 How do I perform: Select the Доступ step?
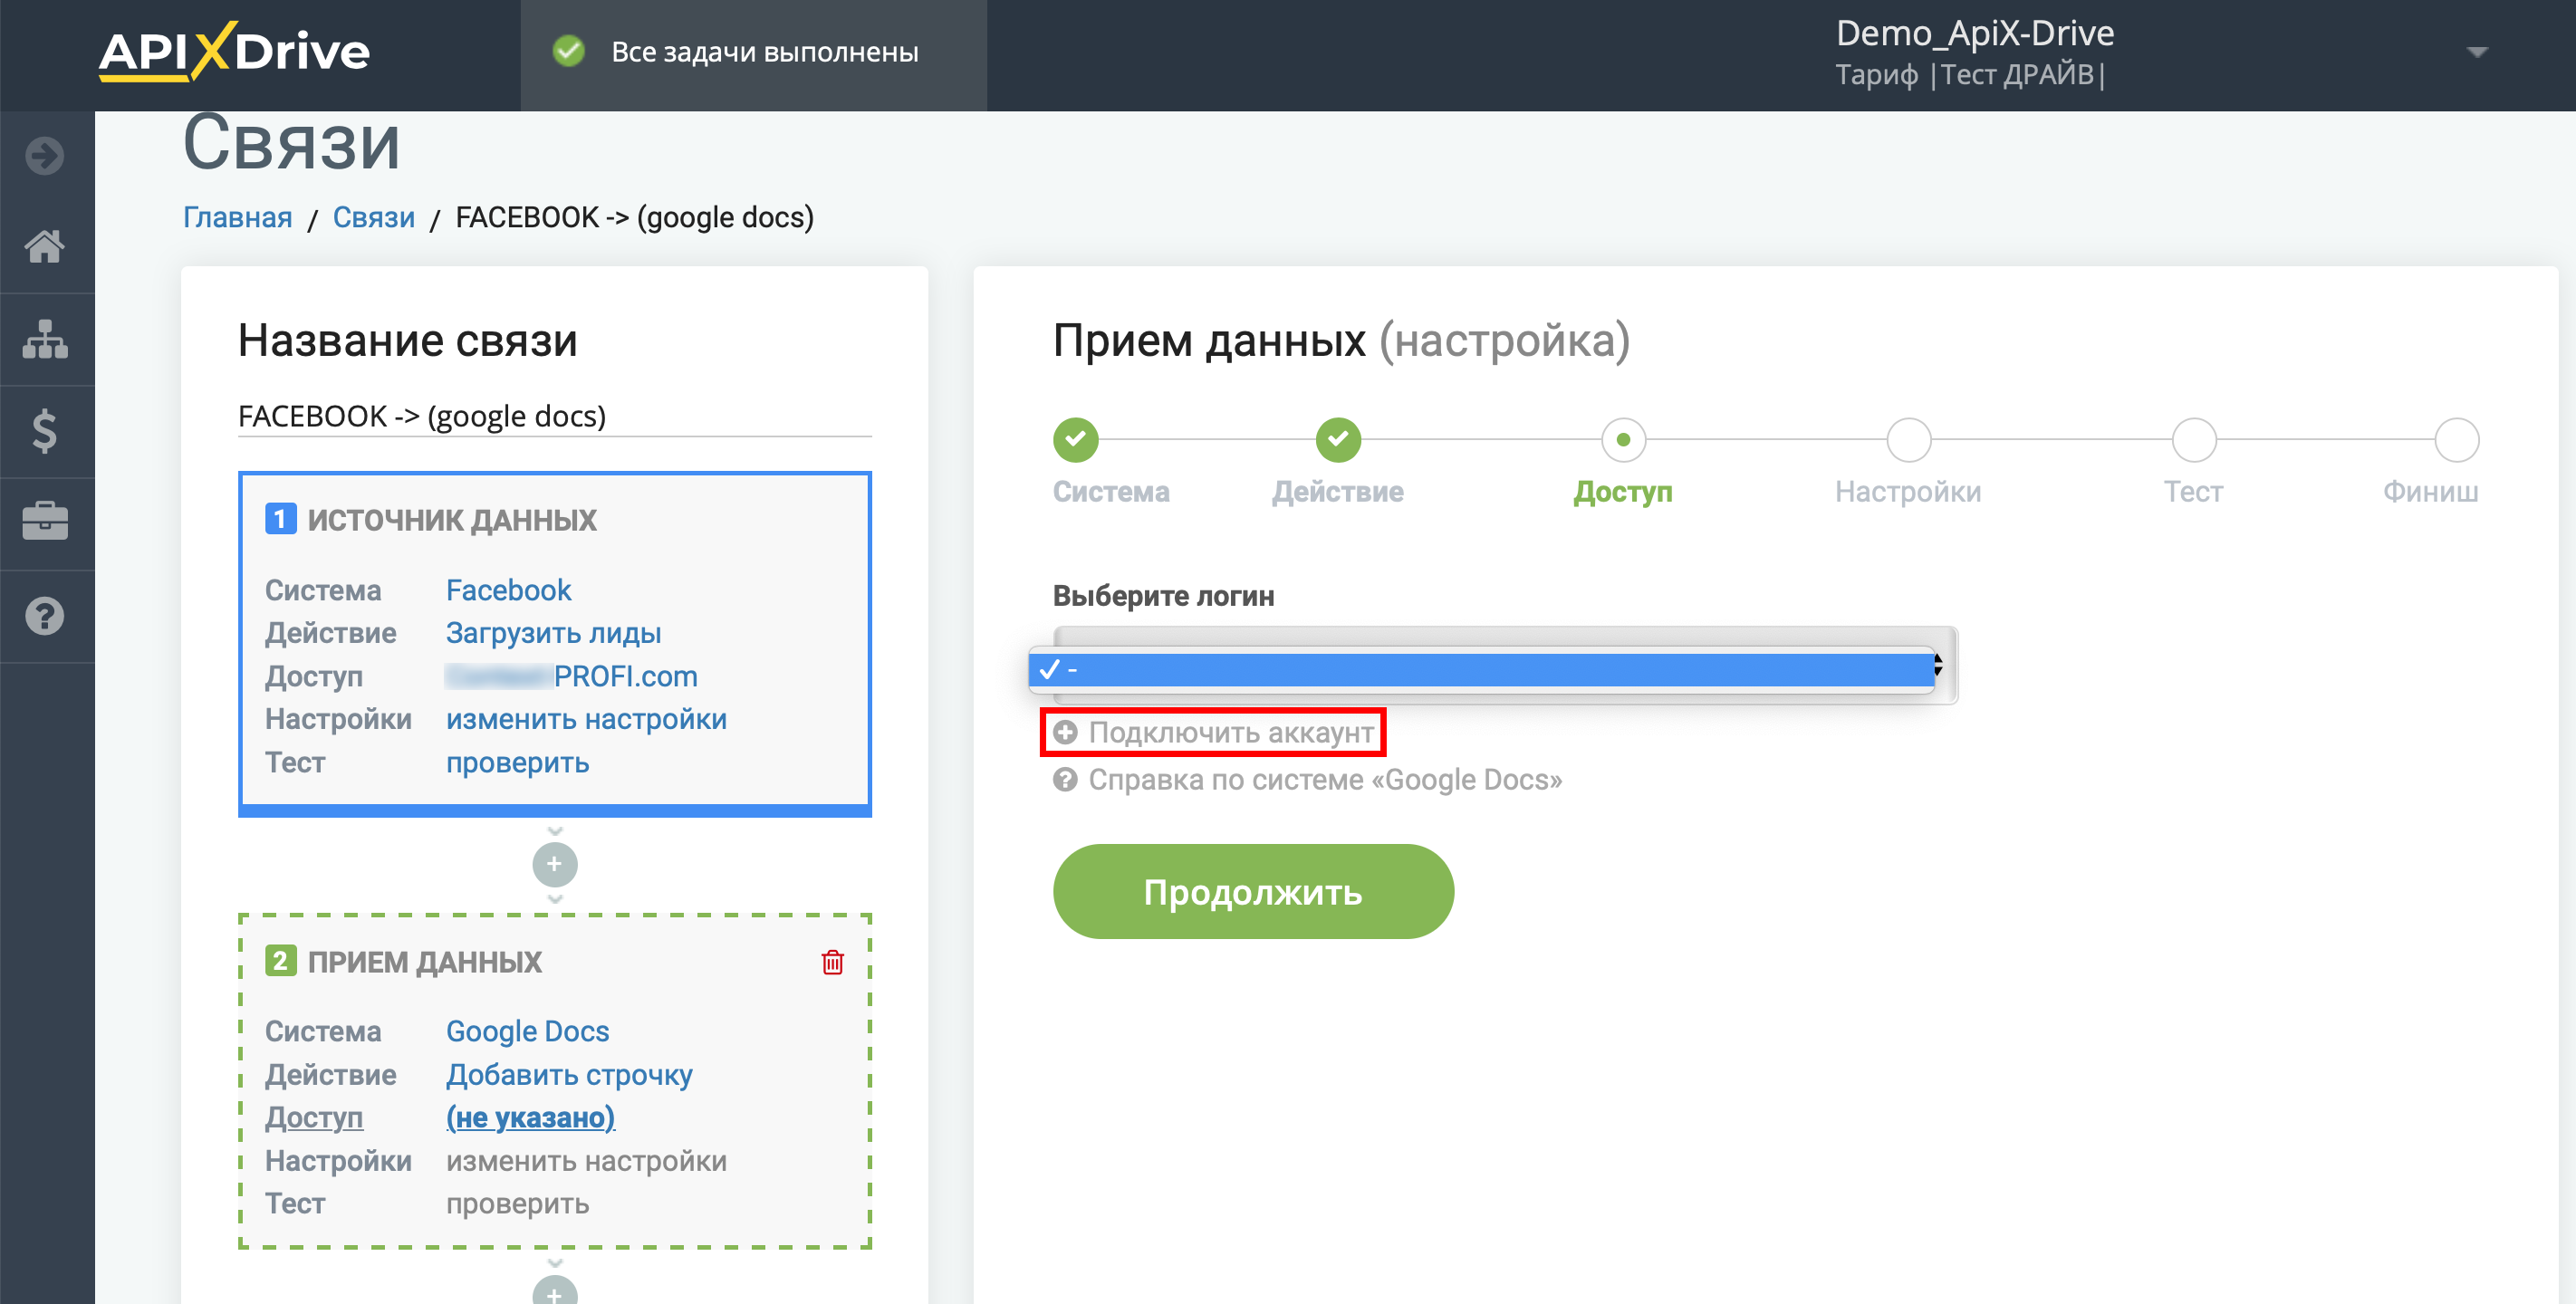tap(1623, 440)
